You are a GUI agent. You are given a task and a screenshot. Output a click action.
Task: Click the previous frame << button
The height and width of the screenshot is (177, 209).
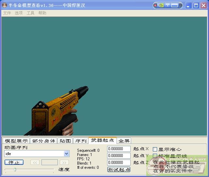(x=35, y=162)
